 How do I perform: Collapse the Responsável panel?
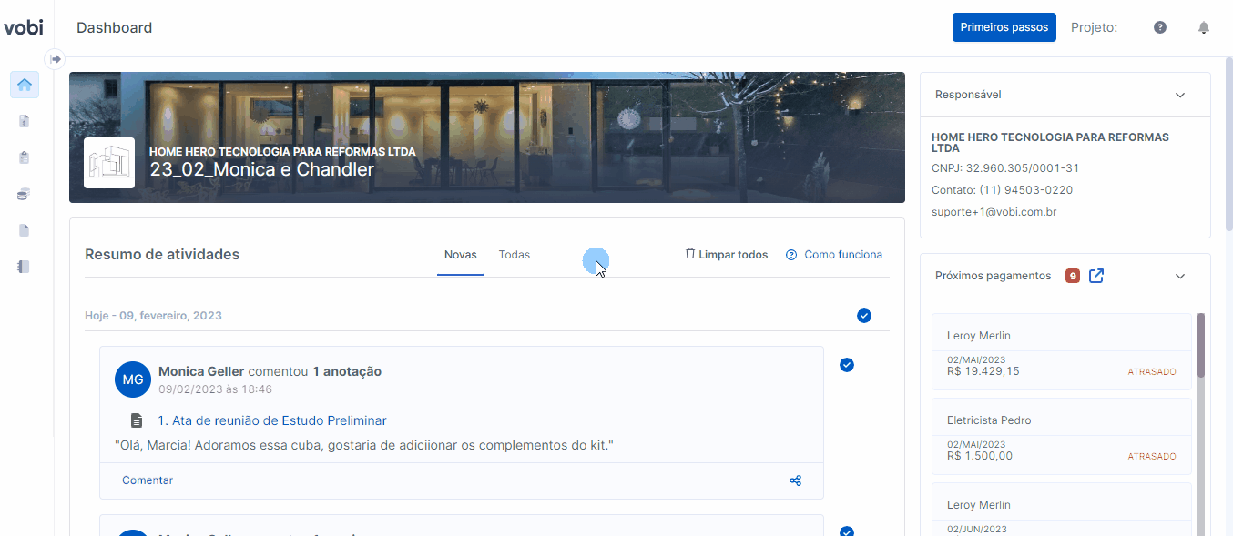point(1180,95)
